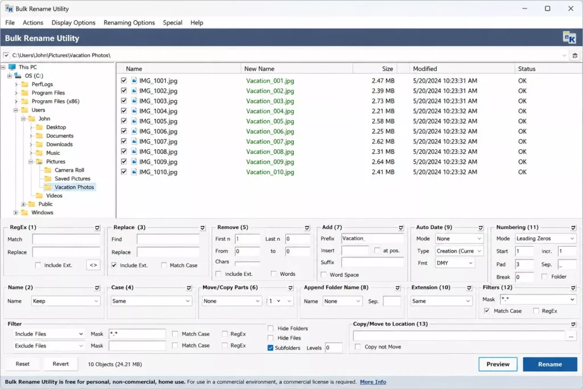This screenshot has height=389, width=583.
Task: Uncheck the IMG_1010.jpg file checkbox
Action: click(x=124, y=172)
